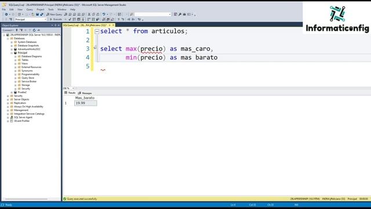Image resolution: width=371 pixels, height=209 pixels.
Task: Click the Paste icon in toolbar
Action: [x=98, y=15]
